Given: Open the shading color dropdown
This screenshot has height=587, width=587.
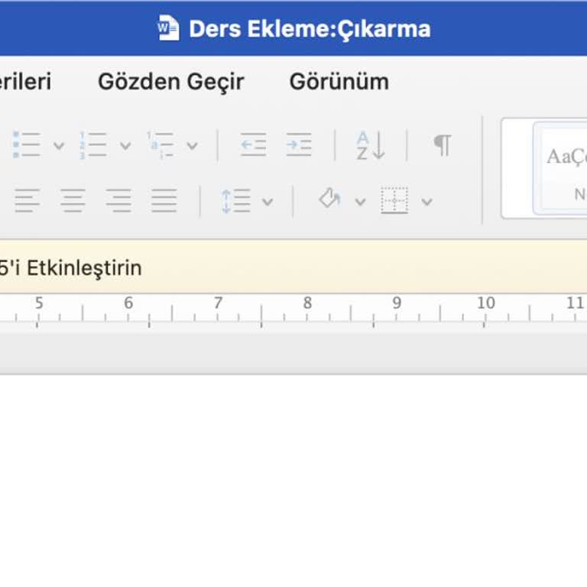Looking at the screenshot, I should coord(360,202).
